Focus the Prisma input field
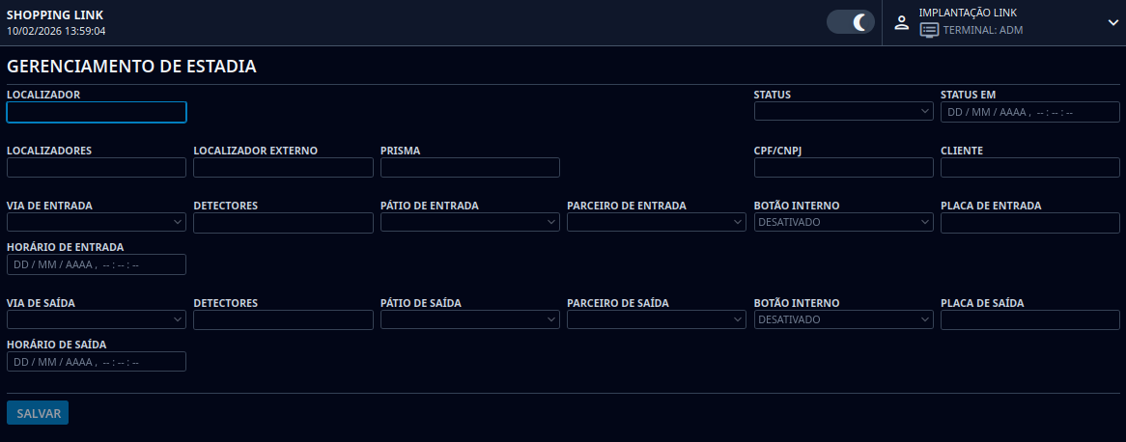This screenshot has width=1126, height=442. point(470,168)
